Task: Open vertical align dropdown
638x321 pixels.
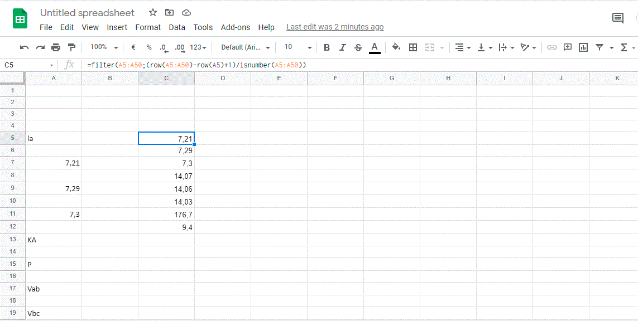Action: (485, 47)
